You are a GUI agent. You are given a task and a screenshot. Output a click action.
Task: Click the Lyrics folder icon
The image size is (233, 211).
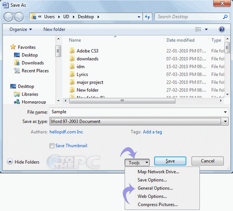(72, 74)
